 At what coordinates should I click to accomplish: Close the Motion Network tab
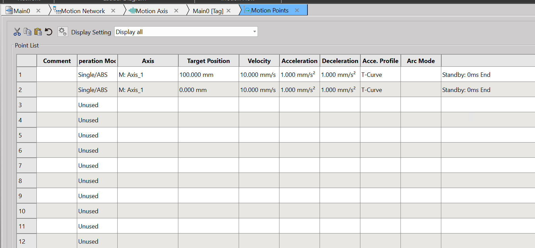(113, 11)
